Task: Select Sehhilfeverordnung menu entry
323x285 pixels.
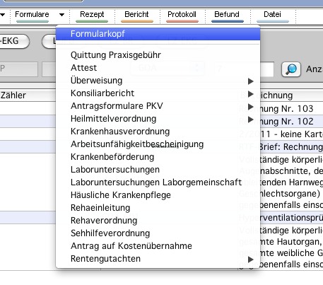Action: (x=158, y=233)
